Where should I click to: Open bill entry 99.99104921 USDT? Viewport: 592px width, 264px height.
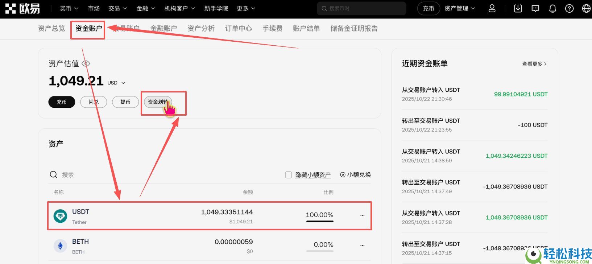click(x=475, y=94)
